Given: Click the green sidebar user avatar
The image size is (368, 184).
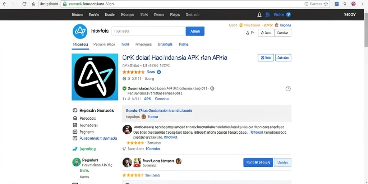Looking at the screenshot, I should 77,162.
